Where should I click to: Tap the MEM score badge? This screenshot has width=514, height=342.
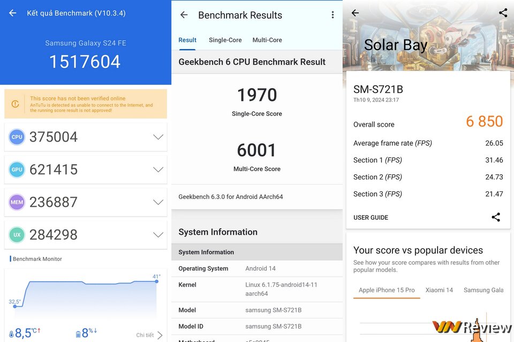click(x=17, y=202)
